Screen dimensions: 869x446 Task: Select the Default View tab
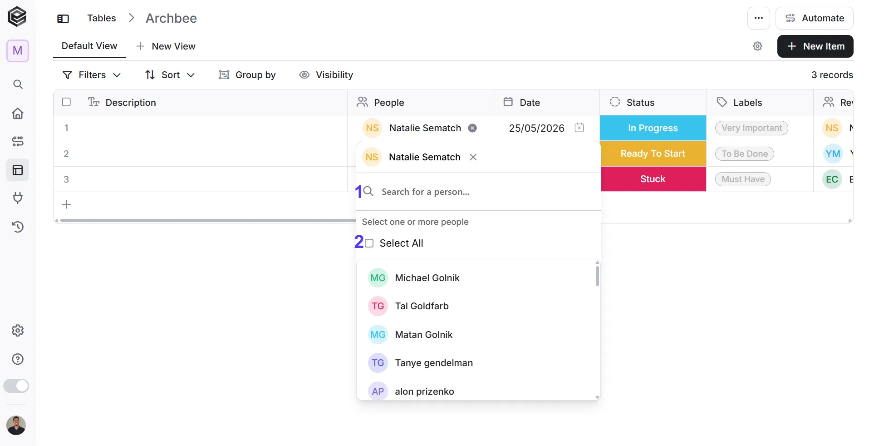(x=89, y=46)
